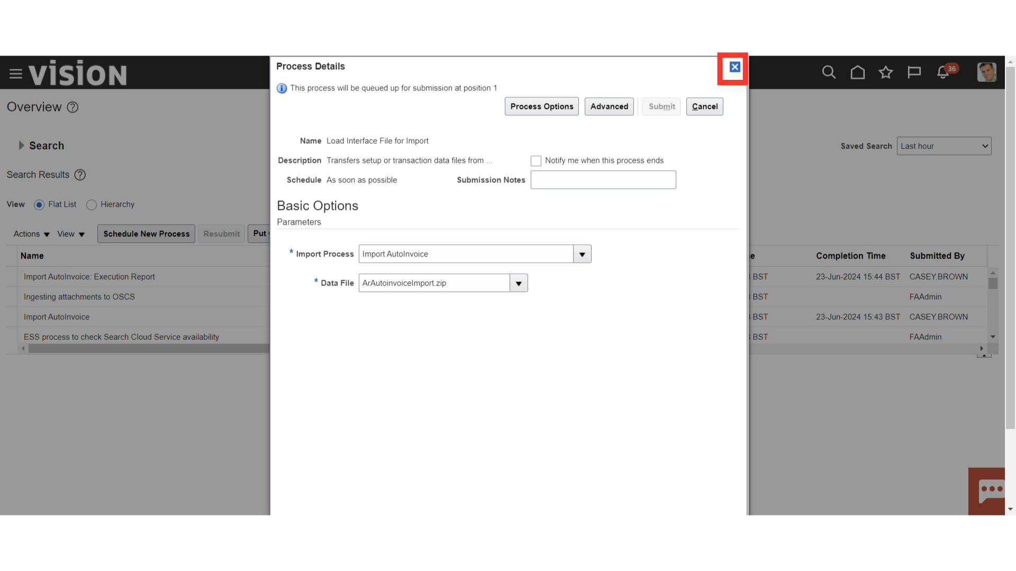Expand the Search section triangle
The height and width of the screenshot is (571, 1016).
tap(21, 145)
